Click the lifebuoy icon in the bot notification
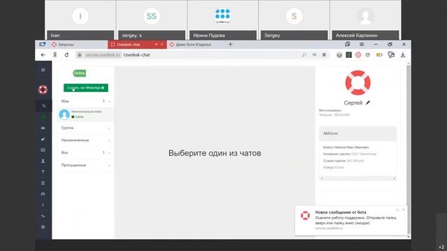 (305, 215)
